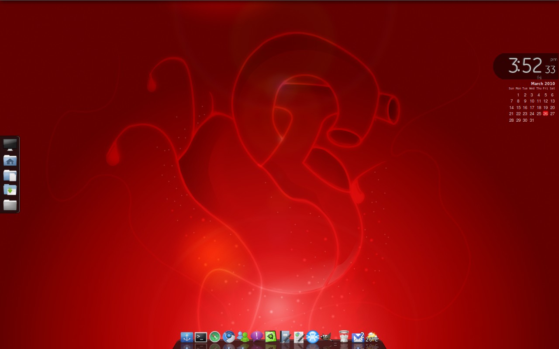
Task: Click the March 2010 calendar header
Action: (543, 83)
